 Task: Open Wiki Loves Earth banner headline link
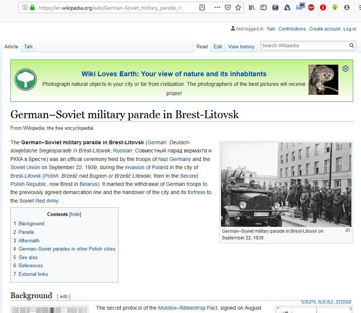(x=174, y=74)
